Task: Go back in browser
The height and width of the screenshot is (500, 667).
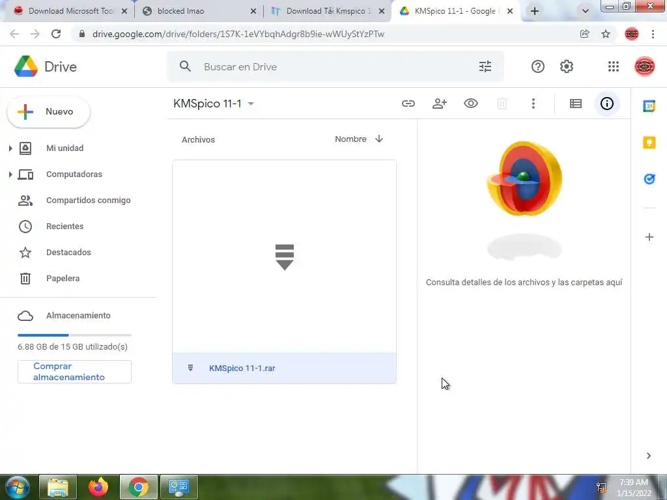Action: tap(14, 34)
